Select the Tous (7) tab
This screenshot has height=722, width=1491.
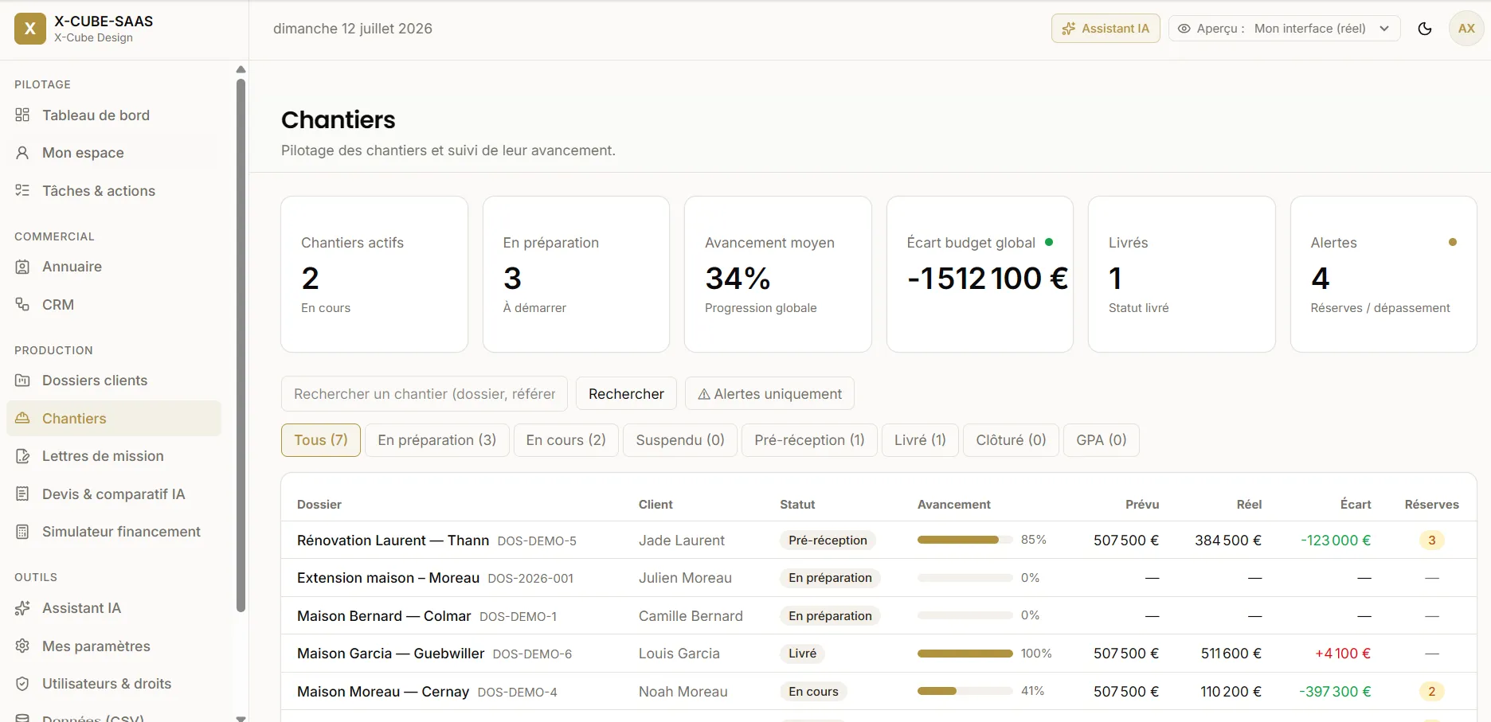click(321, 440)
